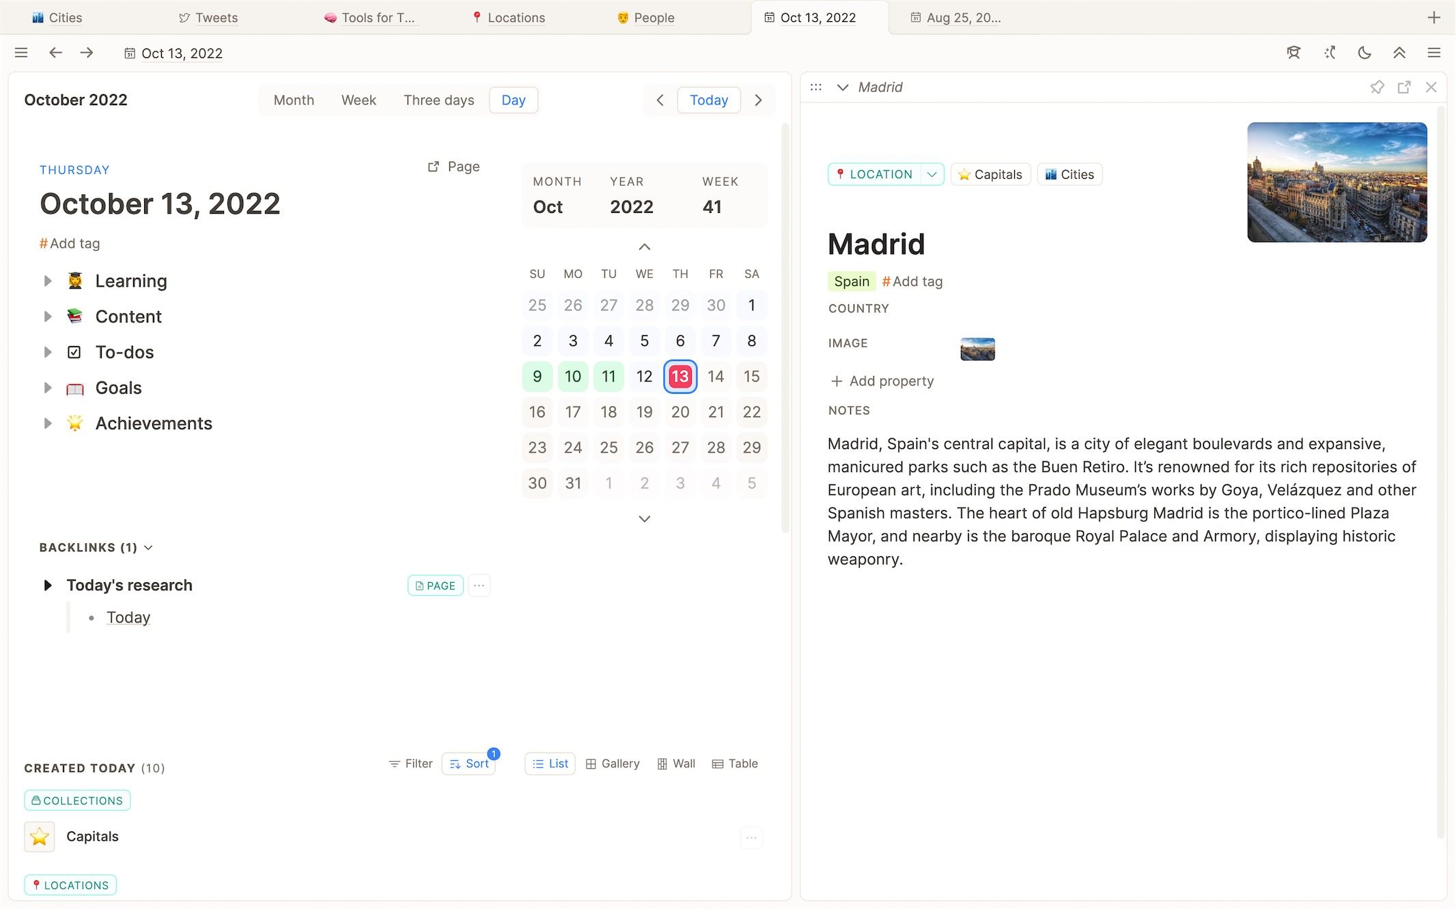Switch to Table view
Viewport: 1456px width, 909px height.
tap(735, 764)
